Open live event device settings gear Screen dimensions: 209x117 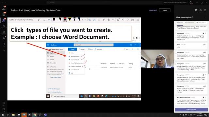click(201, 10)
